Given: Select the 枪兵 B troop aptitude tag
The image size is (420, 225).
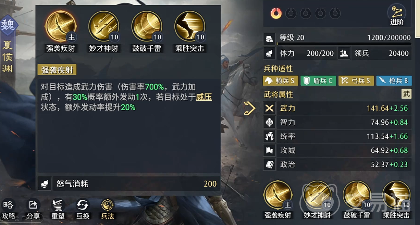Looking at the screenshot, I should pos(394,81).
